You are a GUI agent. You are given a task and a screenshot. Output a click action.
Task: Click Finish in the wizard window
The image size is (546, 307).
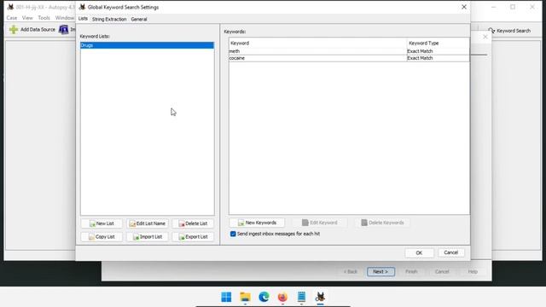pos(411,271)
